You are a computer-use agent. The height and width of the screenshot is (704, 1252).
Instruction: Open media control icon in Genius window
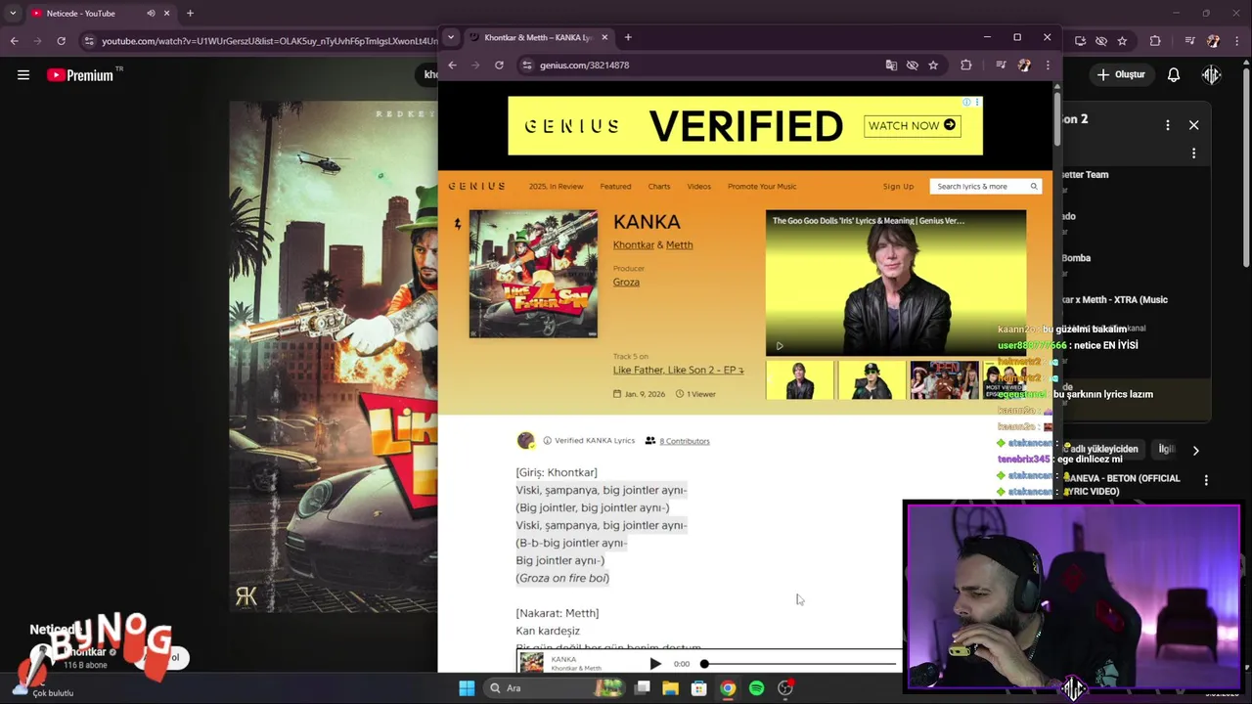coord(1001,66)
